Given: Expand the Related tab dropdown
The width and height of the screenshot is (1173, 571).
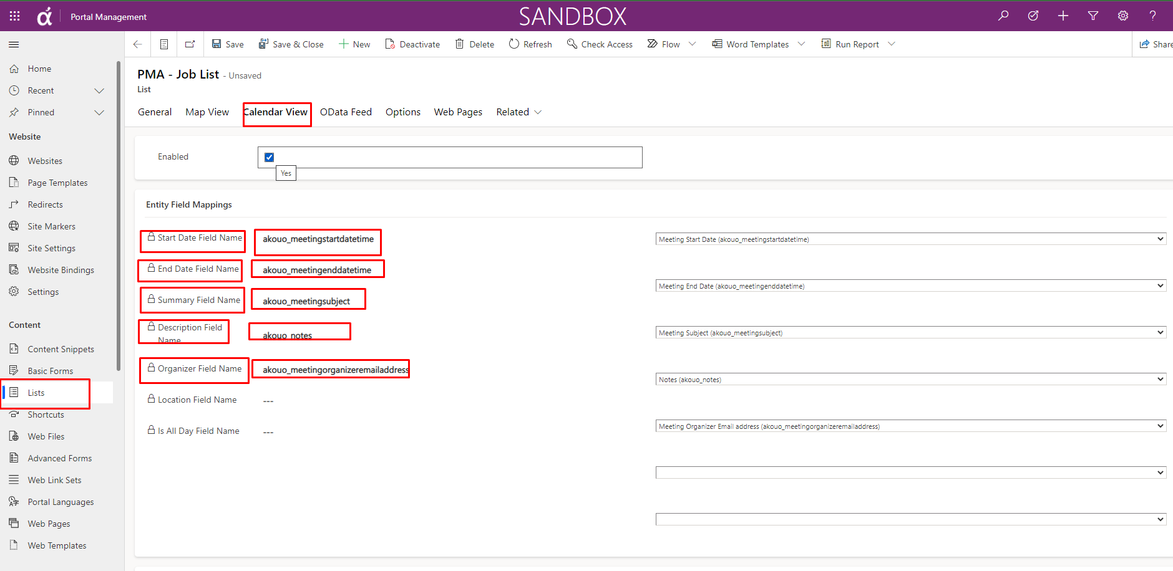Looking at the screenshot, I should (539, 112).
